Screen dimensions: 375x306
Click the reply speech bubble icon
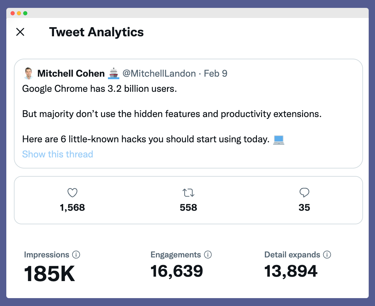pos(304,192)
